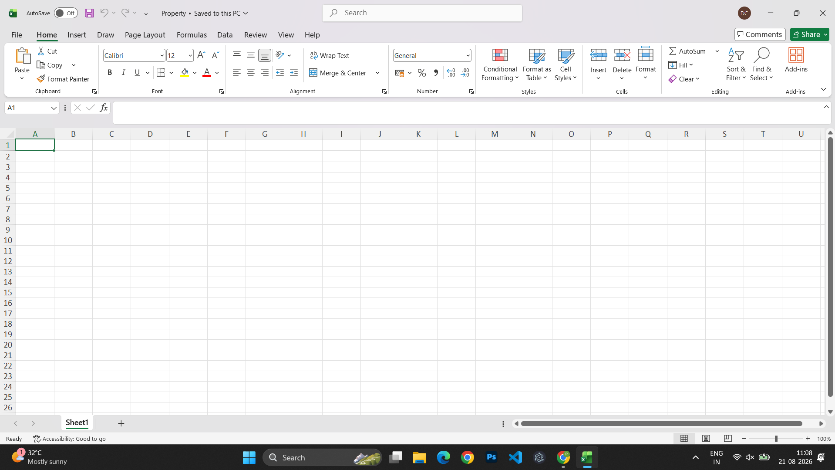
Task: Select column D header
Action: pyautogui.click(x=150, y=134)
